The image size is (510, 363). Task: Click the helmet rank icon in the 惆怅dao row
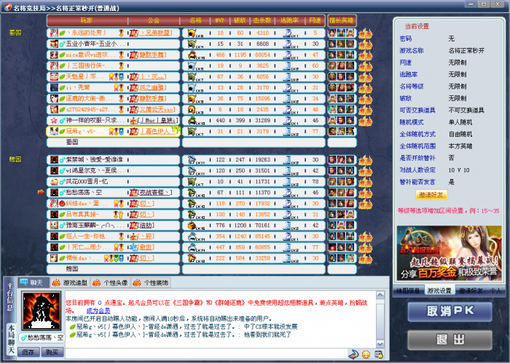192,258
